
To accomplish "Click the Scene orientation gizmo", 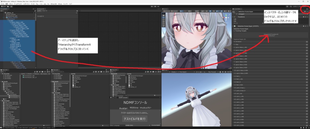I will [x=226, y=17].
